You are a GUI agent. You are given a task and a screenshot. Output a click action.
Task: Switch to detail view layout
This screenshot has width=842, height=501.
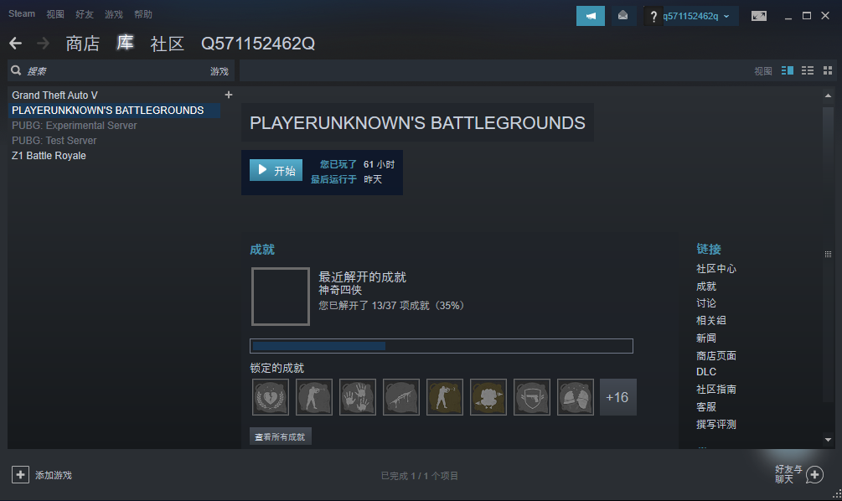pos(788,70)
